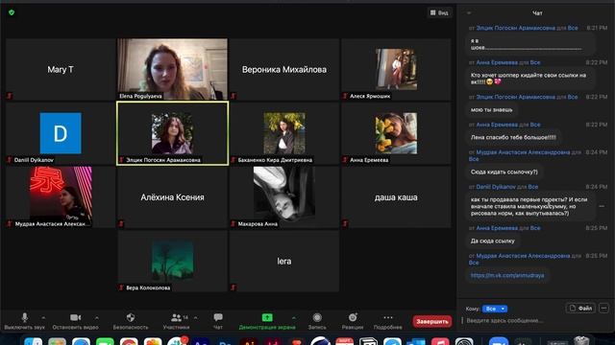Viewport: 615px width, 345px height.
Task: Click the red Завершить end meeting button
Action: click(x=431, y=321)
